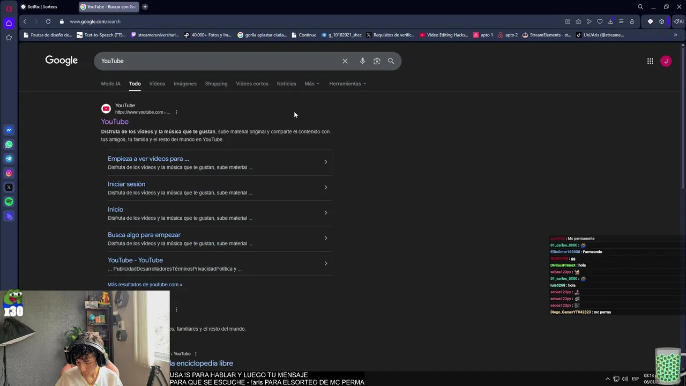Switch to Videos results tab
Viewport: 686px width, 386px height.
[x=157, y=84]
